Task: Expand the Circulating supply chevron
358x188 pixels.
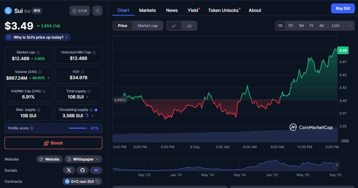Action: [x=93, y=116]
